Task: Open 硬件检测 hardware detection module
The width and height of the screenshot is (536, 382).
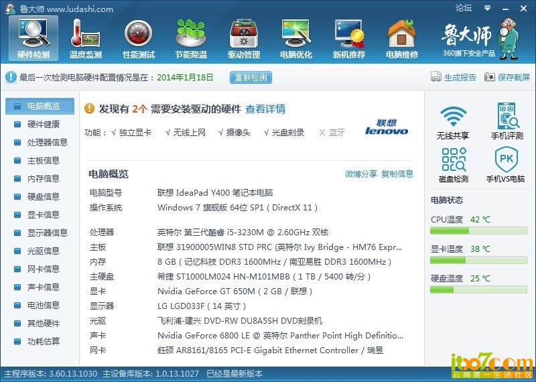Action: (33, 39)
